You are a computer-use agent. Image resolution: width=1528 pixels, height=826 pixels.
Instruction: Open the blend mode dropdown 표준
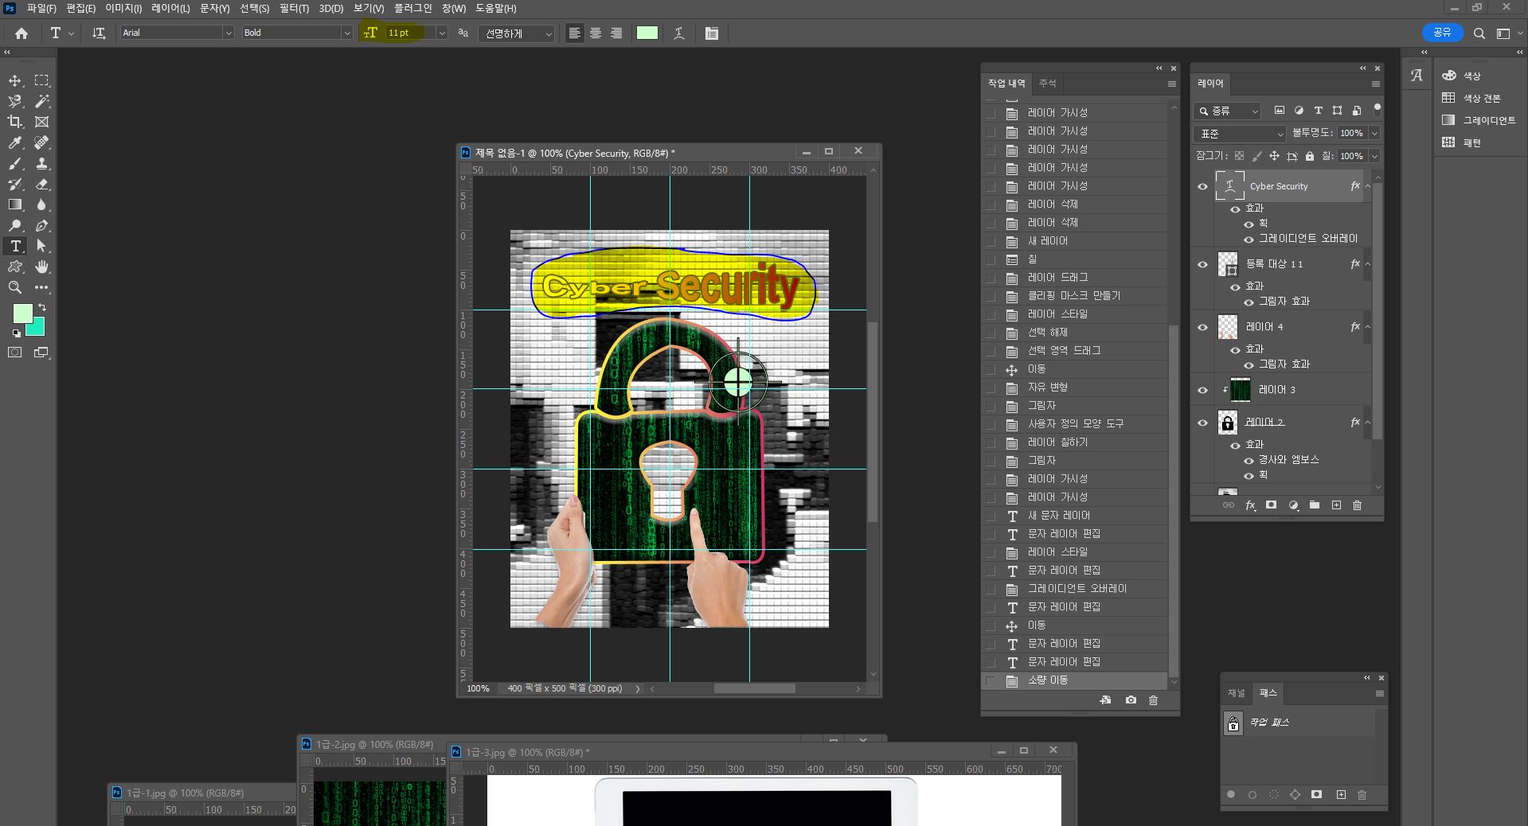1239,134
